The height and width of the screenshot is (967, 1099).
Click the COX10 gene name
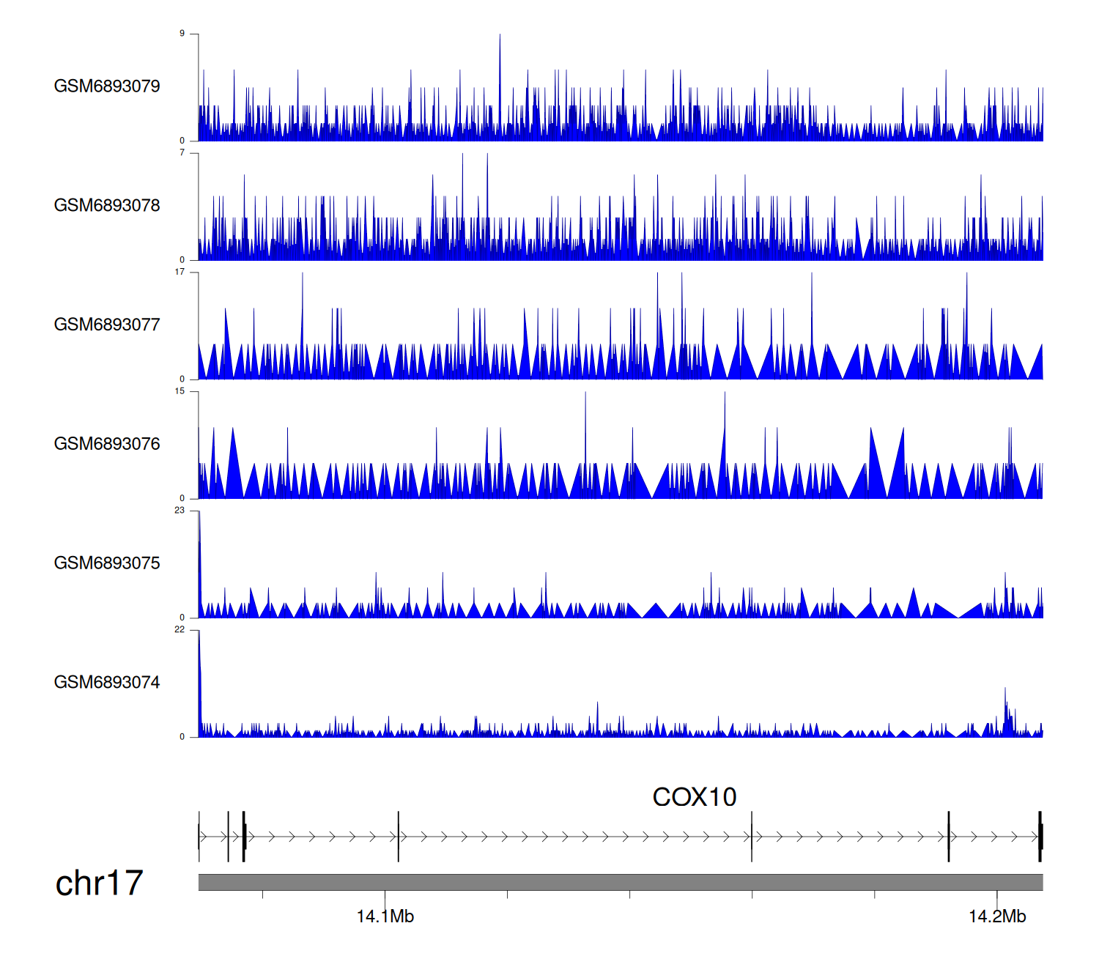tap(694, 797)
